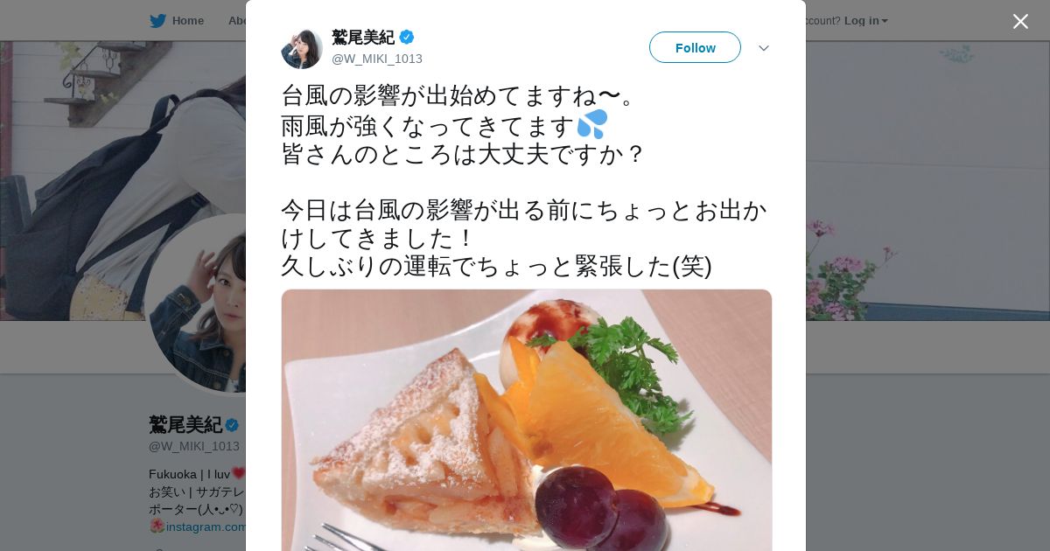Click the @W_MIKI_1013 handle under the profile name
Screen dimensions: 1050x551
tap(194, 446)
